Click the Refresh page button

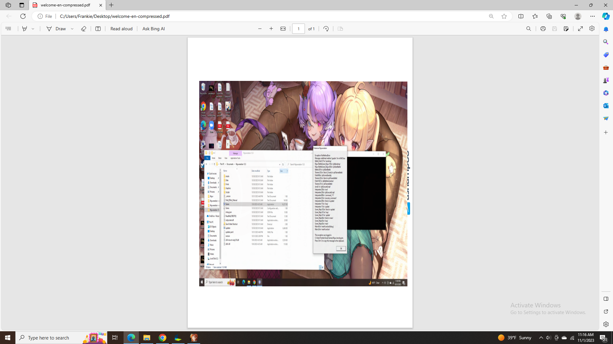[23, 16]
